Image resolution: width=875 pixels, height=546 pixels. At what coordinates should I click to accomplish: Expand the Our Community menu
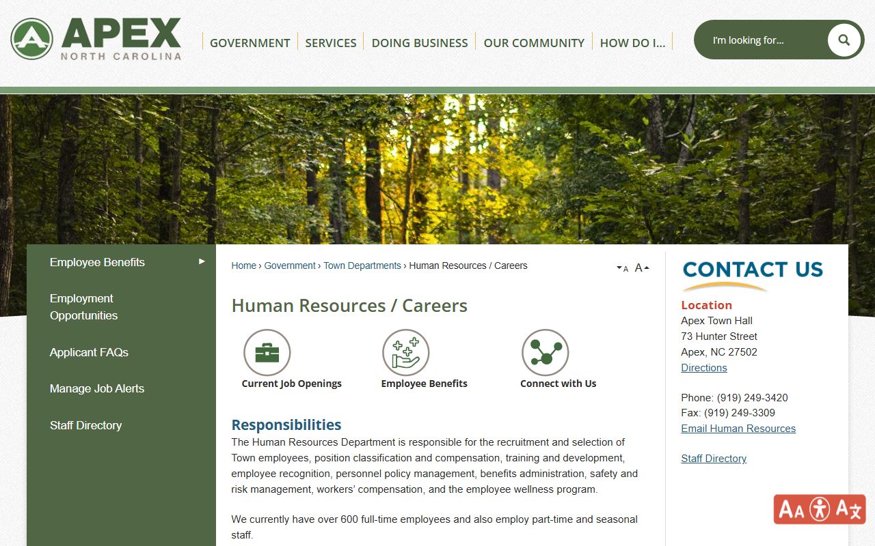click(x=534, y=42)
